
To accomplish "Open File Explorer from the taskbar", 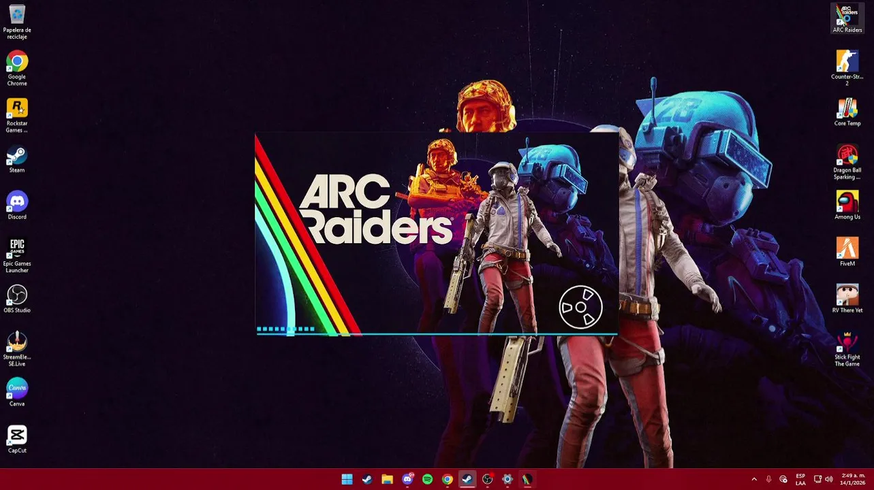I will (387, 479).
